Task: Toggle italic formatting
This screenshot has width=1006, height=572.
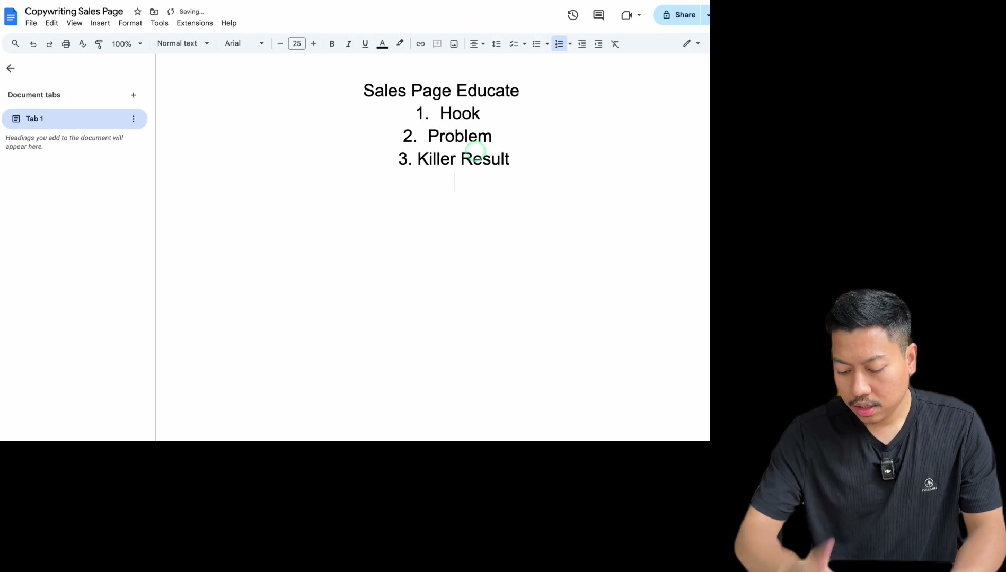Action: (x=348, y=43)
